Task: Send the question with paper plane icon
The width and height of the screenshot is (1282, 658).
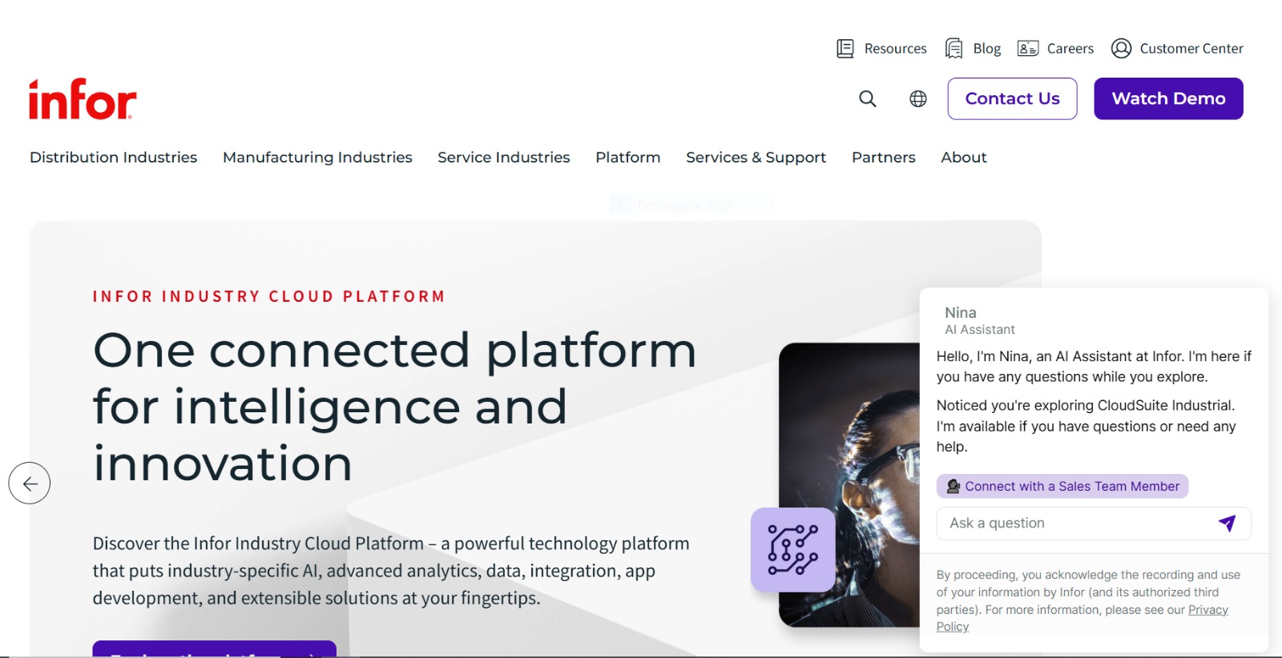Action: click(x=1227, y=524)
